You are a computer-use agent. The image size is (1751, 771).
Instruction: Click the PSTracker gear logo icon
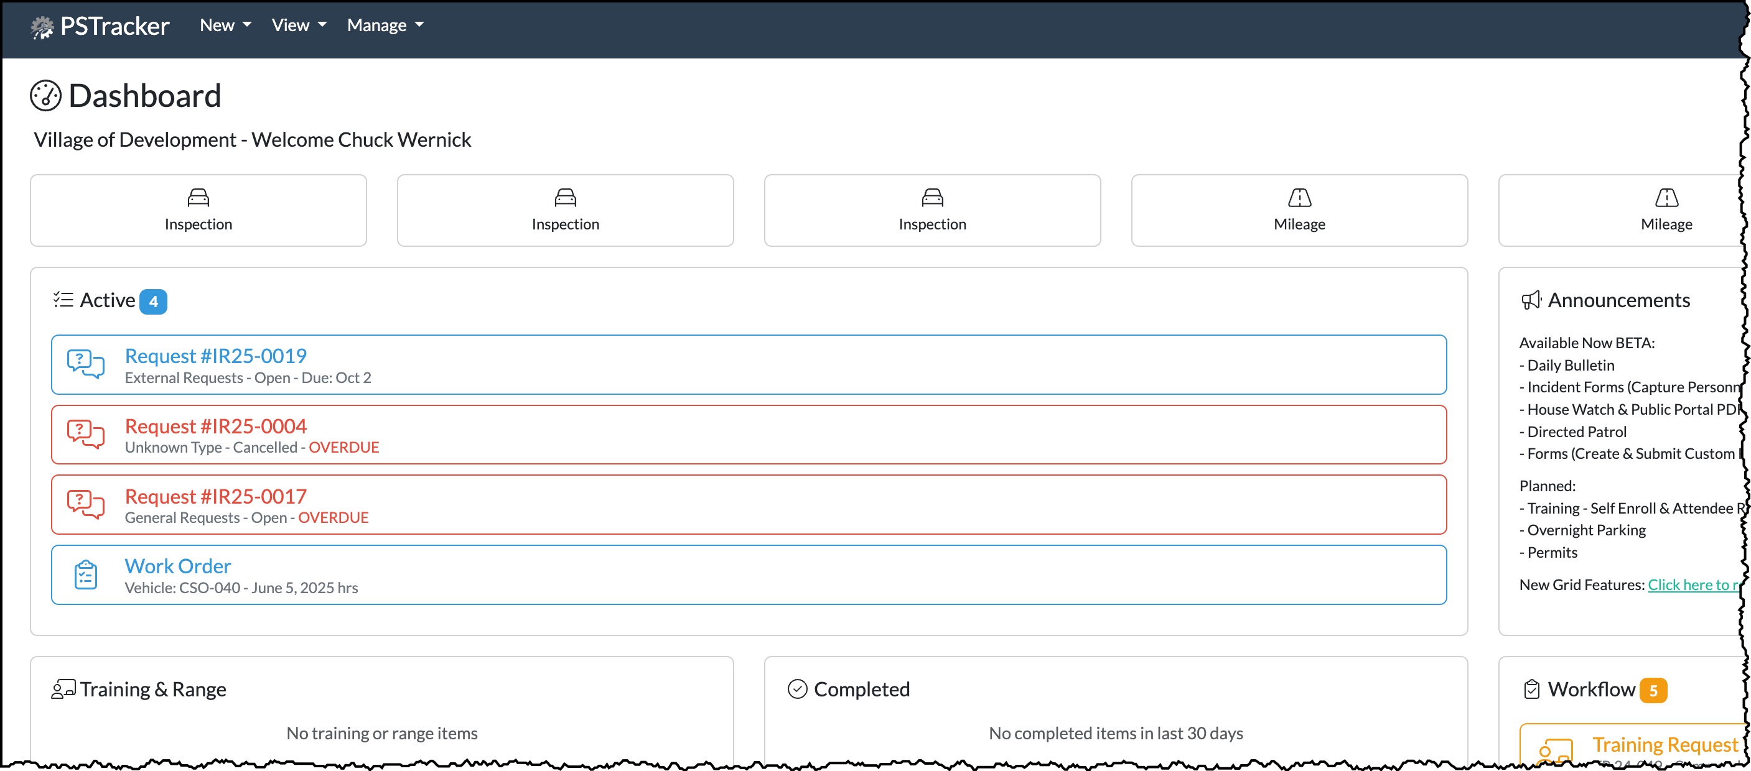pos(42,27)
